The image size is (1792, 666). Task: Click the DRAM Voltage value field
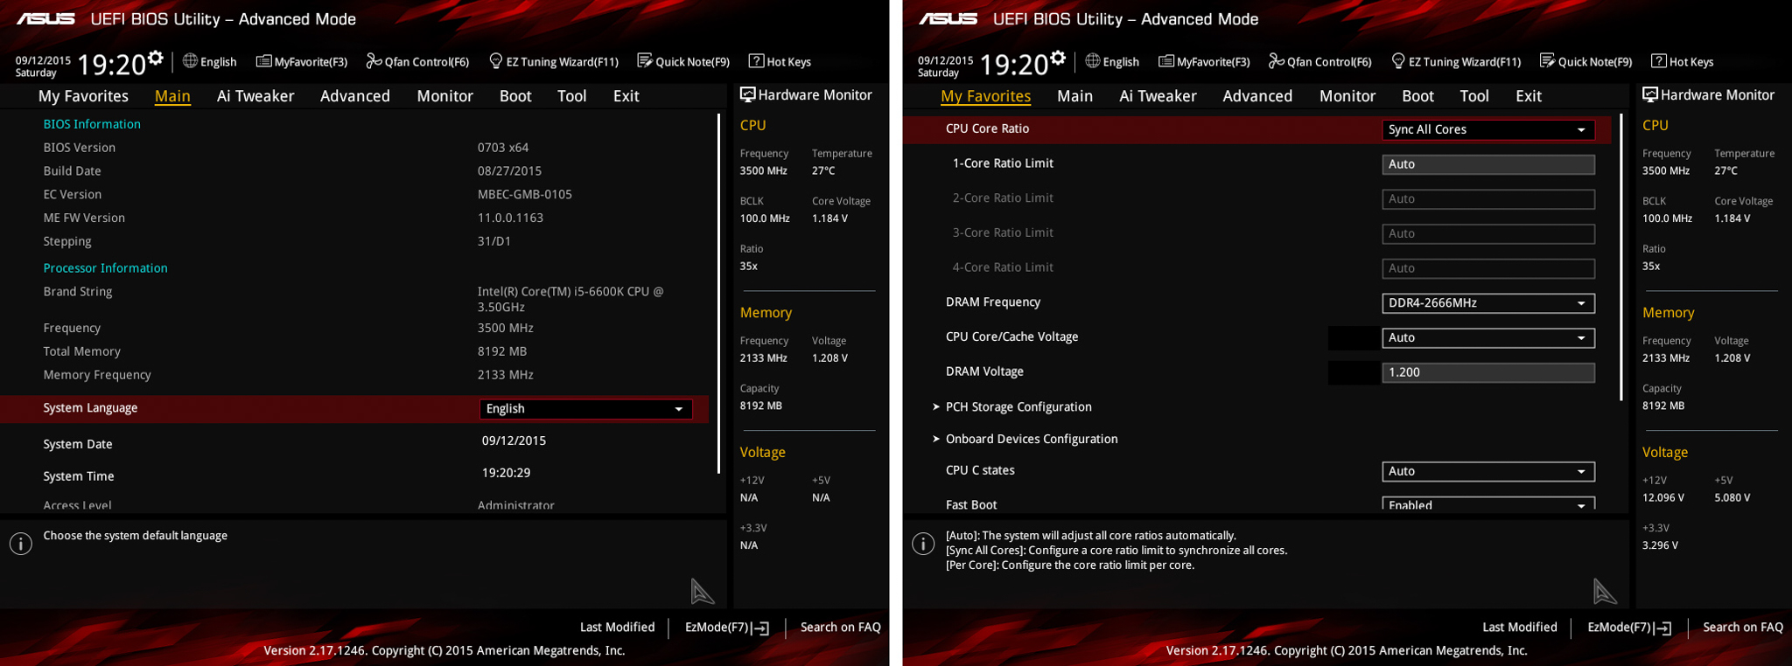(1488, 372)
